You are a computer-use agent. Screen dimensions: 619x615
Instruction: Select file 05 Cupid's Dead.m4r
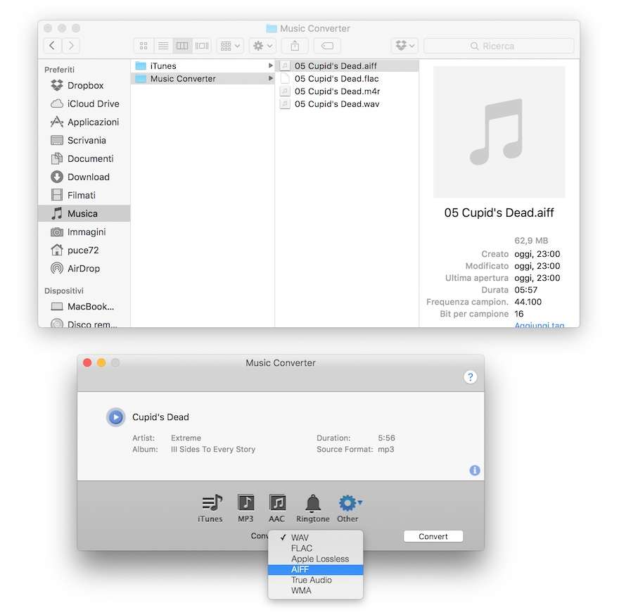347,91
